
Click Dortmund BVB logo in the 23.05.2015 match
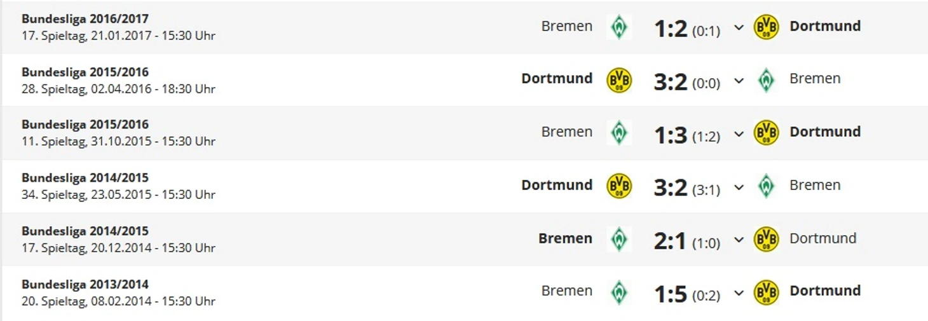(x=619, y=186)
